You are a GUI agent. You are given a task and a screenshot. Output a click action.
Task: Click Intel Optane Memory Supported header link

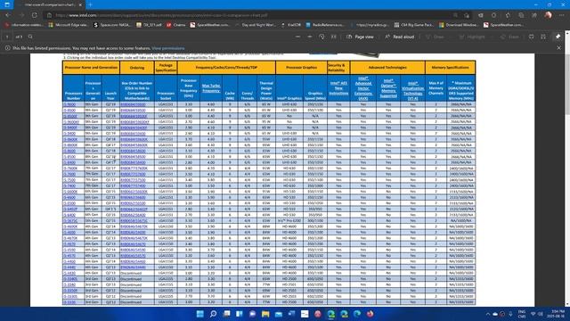coord(388,88)
